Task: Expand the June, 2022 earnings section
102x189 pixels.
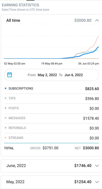Action: pyautogui.click(x=97, y=166)
